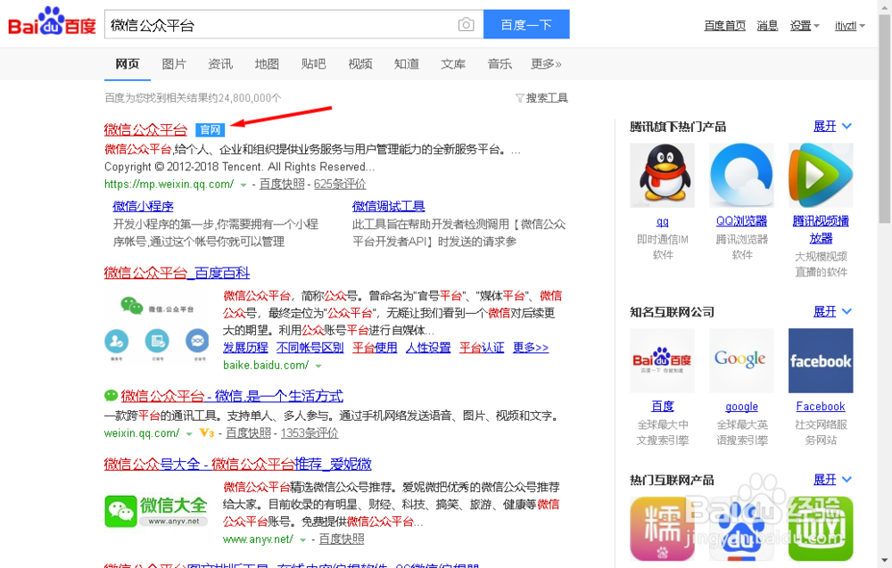Open the Facebook text link

pyautogui.click(x=821, y=407)
